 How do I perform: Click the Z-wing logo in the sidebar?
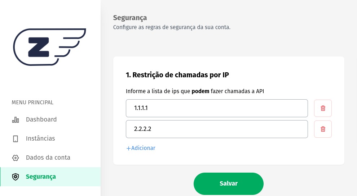point(49,47)
